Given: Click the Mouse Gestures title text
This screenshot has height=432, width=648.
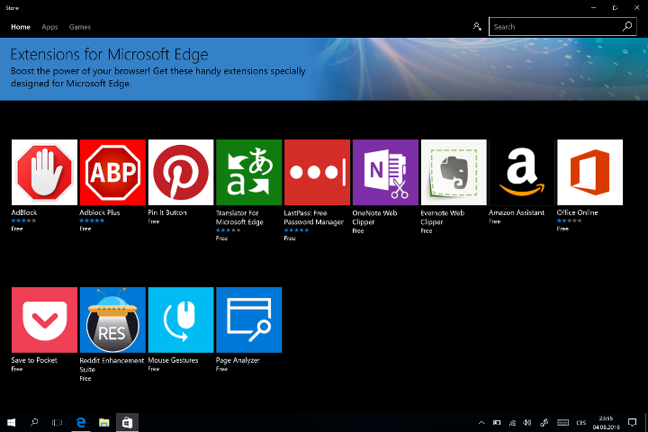Looking at the screenshot, I should (173, 360).
